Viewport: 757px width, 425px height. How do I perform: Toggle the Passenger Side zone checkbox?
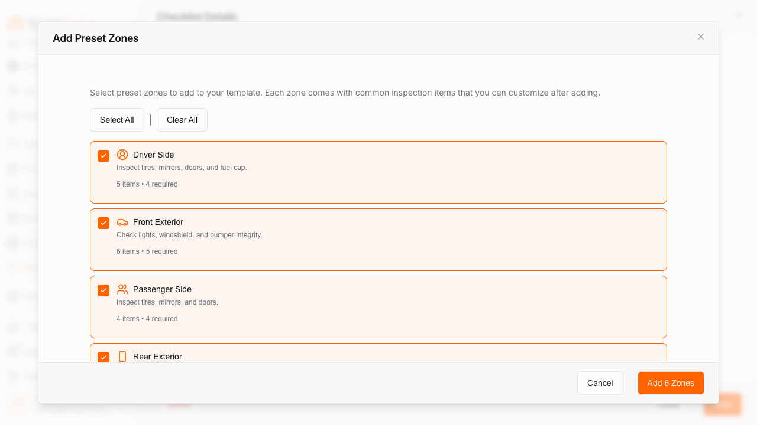point(103,290)
